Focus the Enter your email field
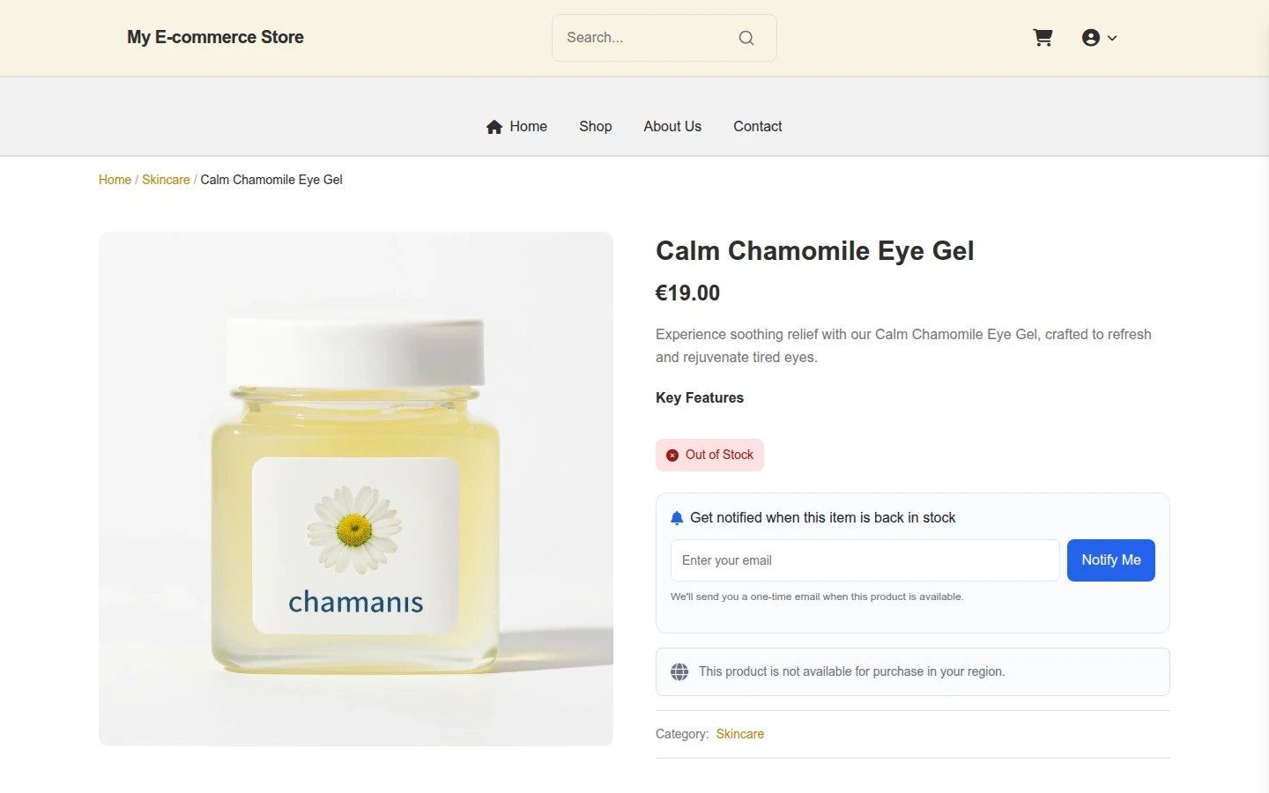1269x793 pixels. (x=865, y=560)
